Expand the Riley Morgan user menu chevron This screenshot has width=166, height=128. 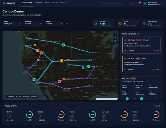(162, 3)
